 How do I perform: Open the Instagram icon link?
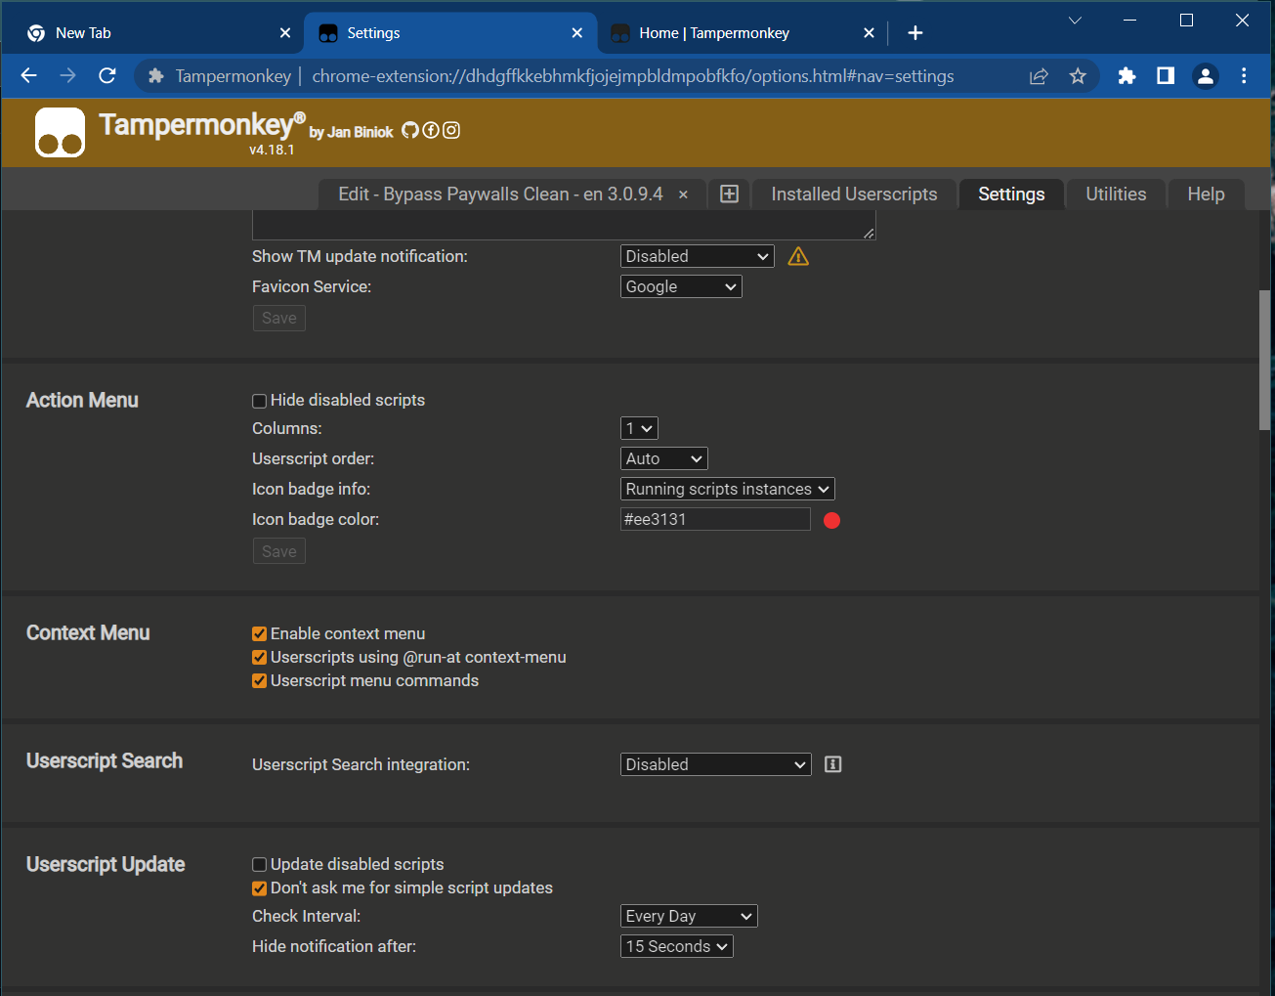(451, 130)
